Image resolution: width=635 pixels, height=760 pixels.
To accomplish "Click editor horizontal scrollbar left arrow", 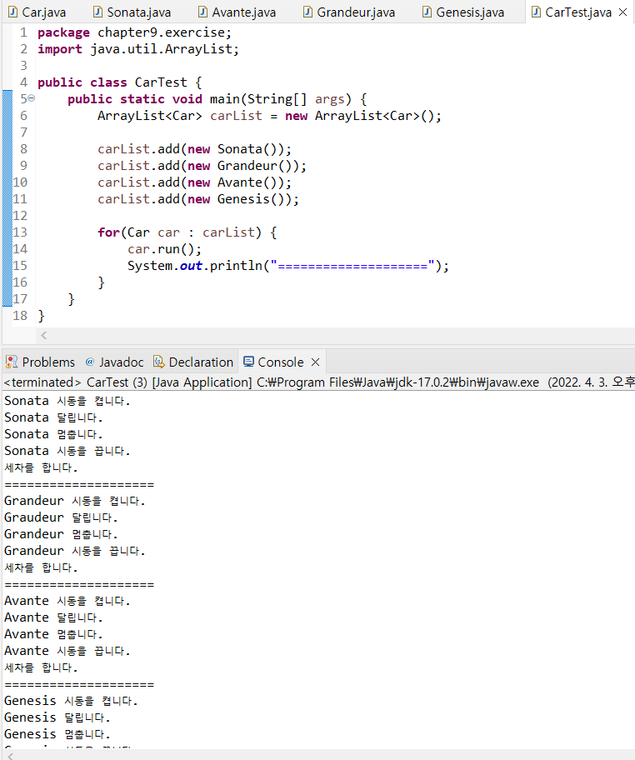I will pos(44,335).
